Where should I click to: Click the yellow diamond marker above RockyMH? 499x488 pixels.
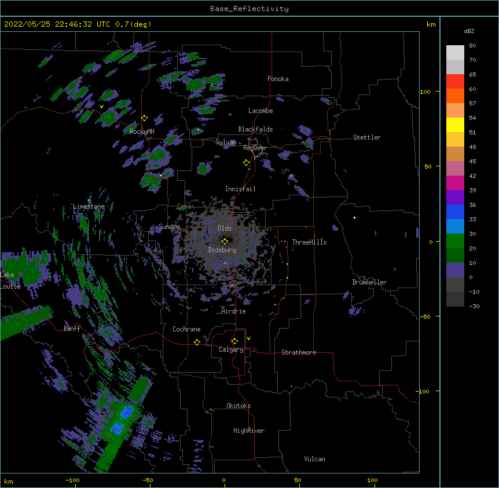(145, 118)
